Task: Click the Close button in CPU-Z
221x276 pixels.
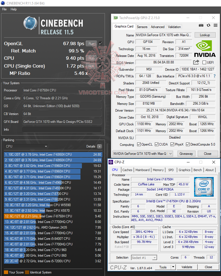Action: (208, 267)
